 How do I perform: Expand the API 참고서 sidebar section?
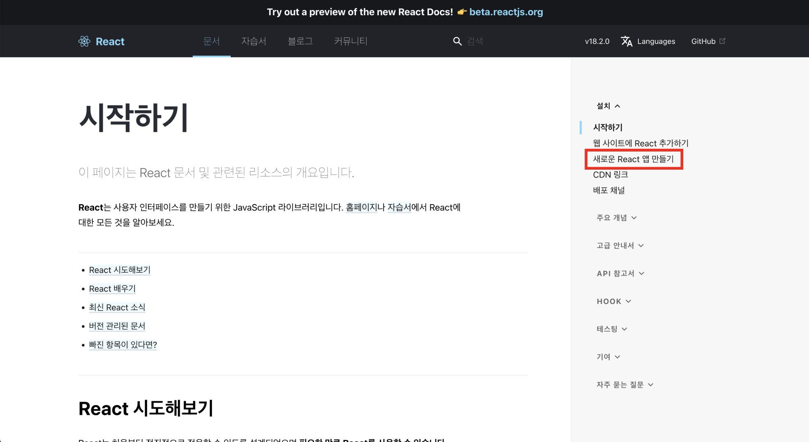620,274
